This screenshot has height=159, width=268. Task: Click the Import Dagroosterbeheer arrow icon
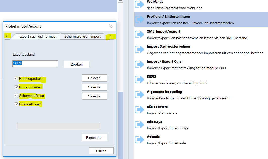[139, 50]
